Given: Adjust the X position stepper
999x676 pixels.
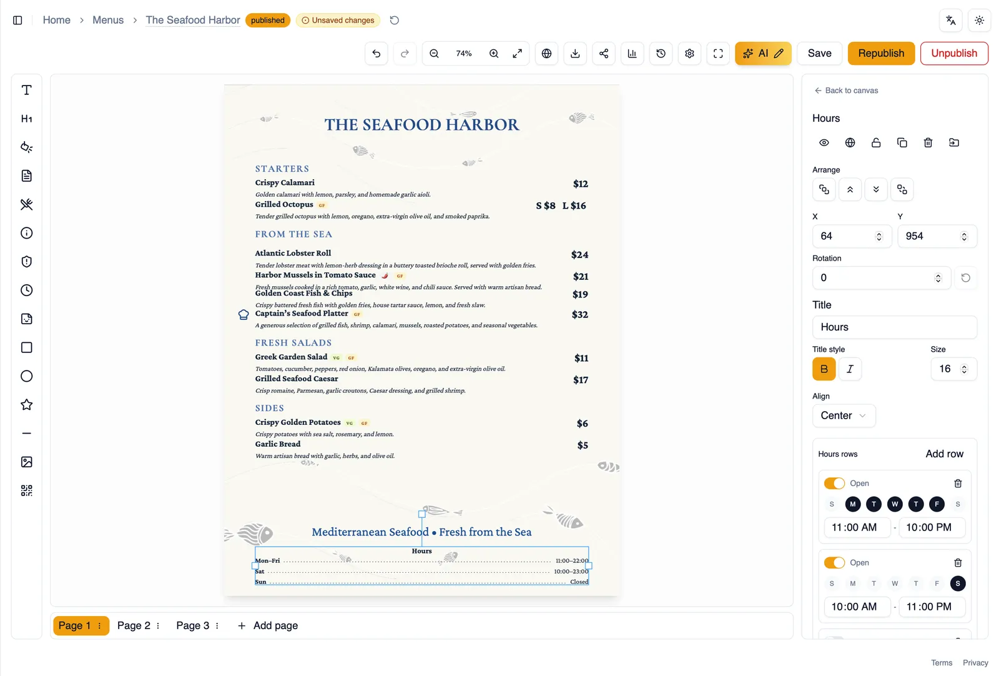Looking at the screenshot, I should [x=879, y=237].
